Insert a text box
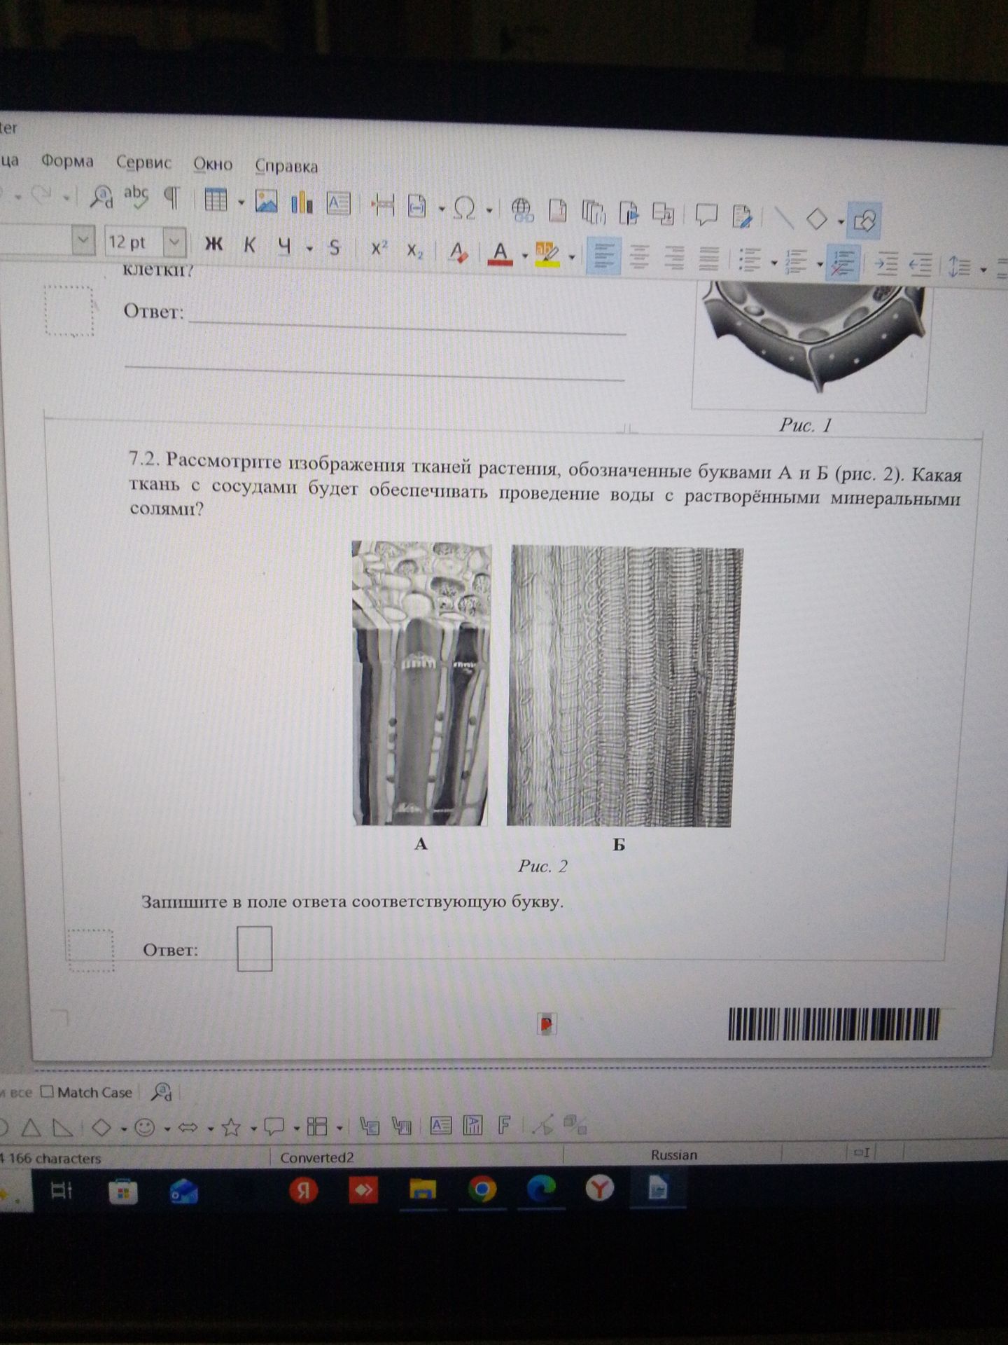Viewport: 1008px width, 1345px height. [339, 204]
